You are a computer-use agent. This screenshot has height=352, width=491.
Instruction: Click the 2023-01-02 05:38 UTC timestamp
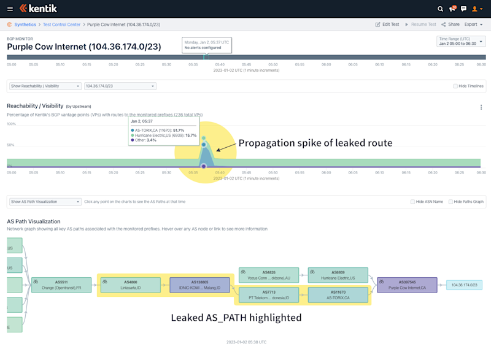tap(247, 342)
